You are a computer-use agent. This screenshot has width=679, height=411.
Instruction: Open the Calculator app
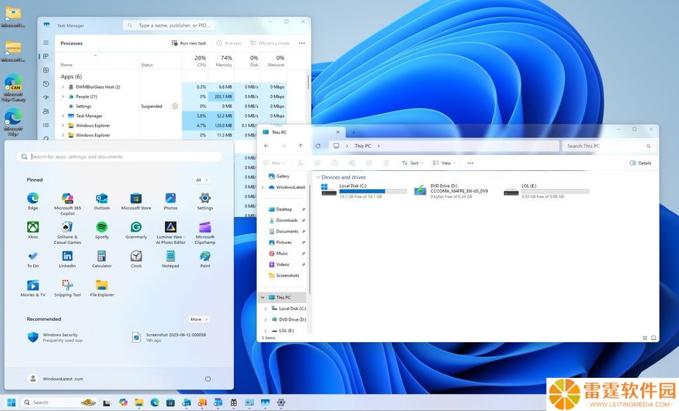click(101, 259)
